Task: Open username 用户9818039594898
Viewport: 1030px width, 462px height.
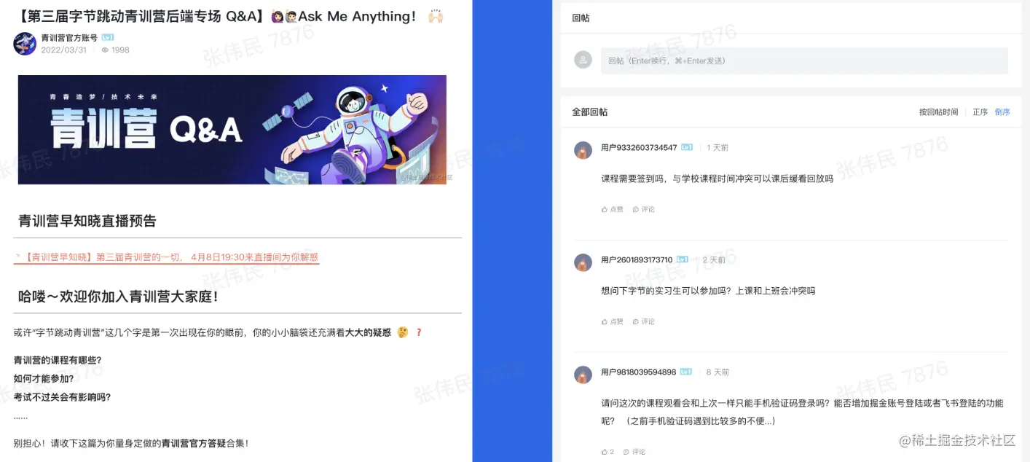Action: click(639, 372)
